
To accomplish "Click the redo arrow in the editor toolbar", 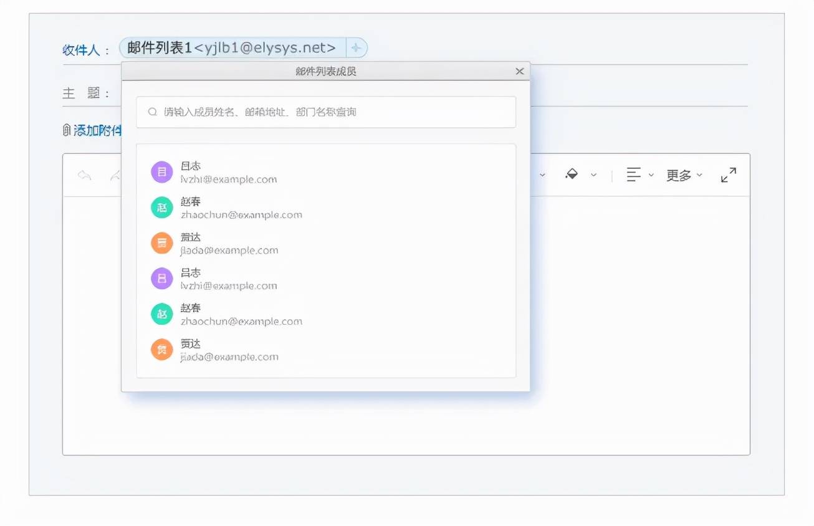I will coord(116,175).
